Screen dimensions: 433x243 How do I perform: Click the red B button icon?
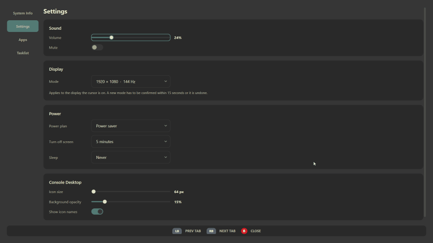click(x=244, y=231)
